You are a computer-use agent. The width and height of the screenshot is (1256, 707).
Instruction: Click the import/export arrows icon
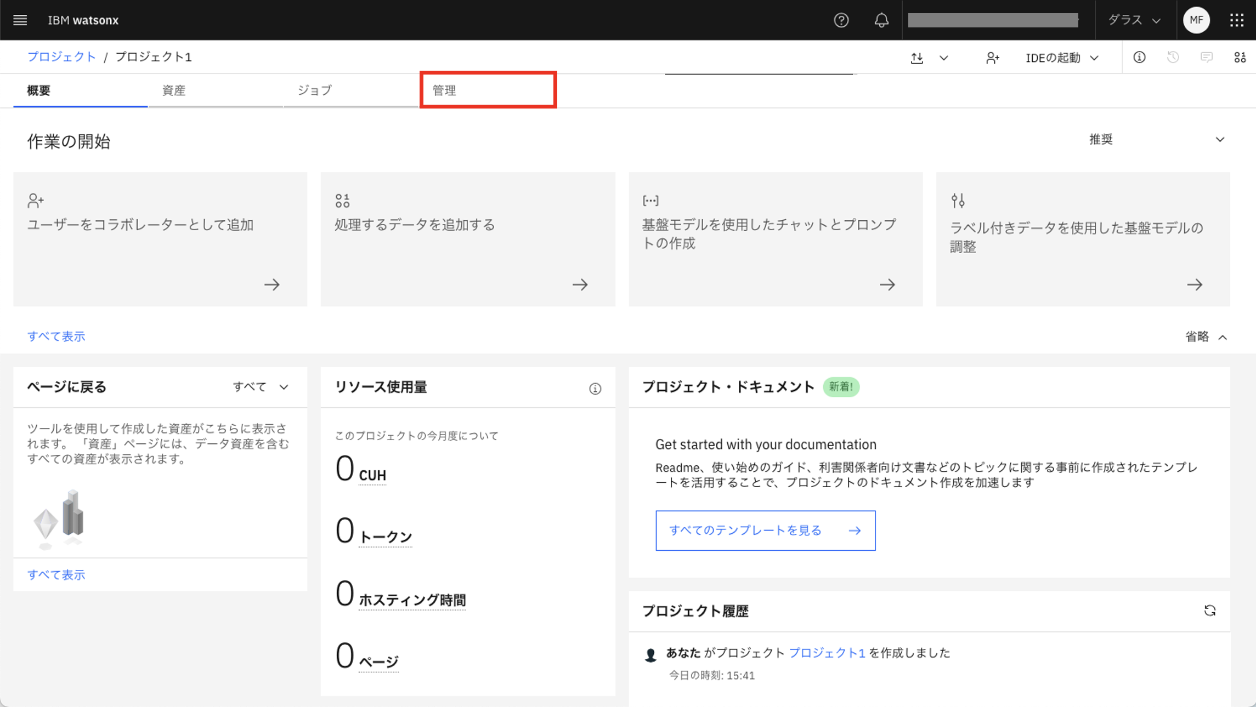[917, 58]
